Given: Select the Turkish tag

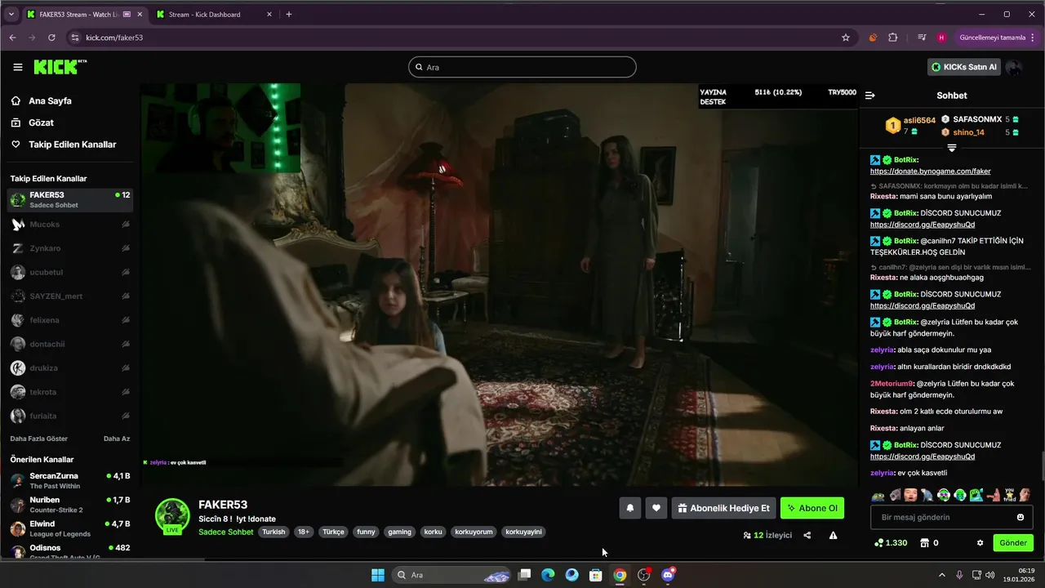Looking at the screenshot, I should tap(273, 532).
